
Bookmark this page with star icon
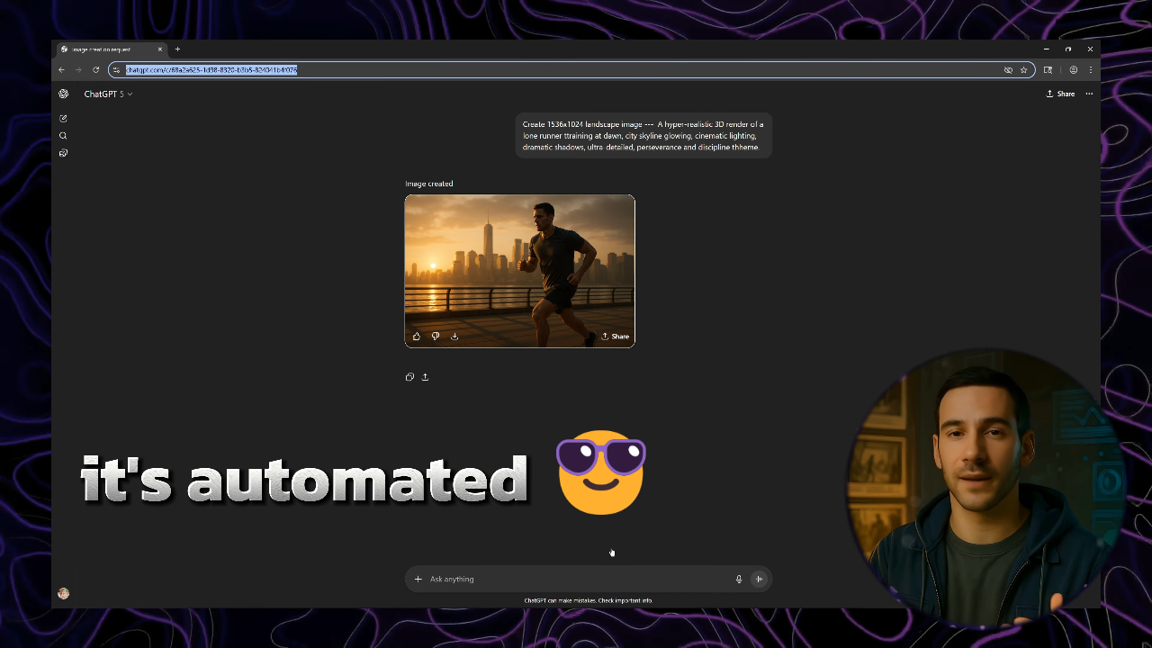tap(1023, 69)
